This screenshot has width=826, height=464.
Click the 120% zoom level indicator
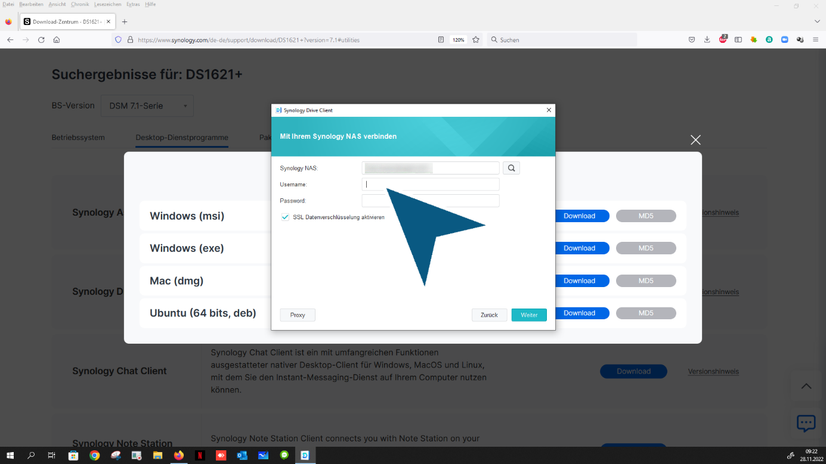458,40
